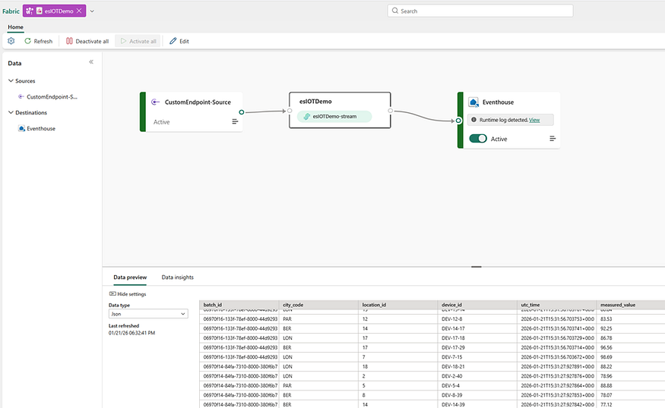This screenshot has height=408, width=665.
Task: Click the CustomEndpoint-Source output connector
Action: click(242, 112)
